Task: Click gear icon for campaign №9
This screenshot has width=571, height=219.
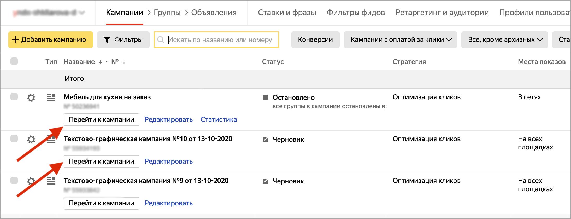Action: (31, 181)
